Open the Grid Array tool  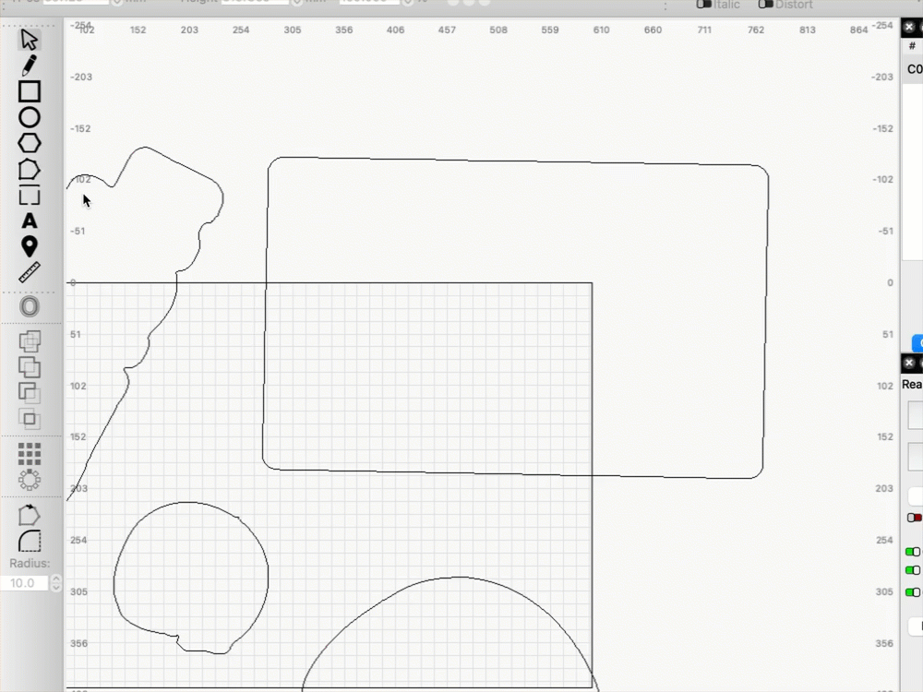(29, 454)
